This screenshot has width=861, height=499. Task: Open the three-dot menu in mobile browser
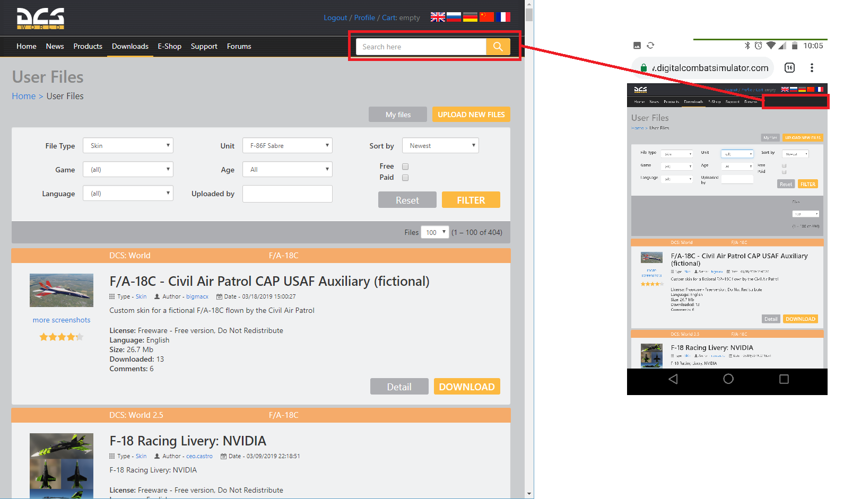coord(812,67)
